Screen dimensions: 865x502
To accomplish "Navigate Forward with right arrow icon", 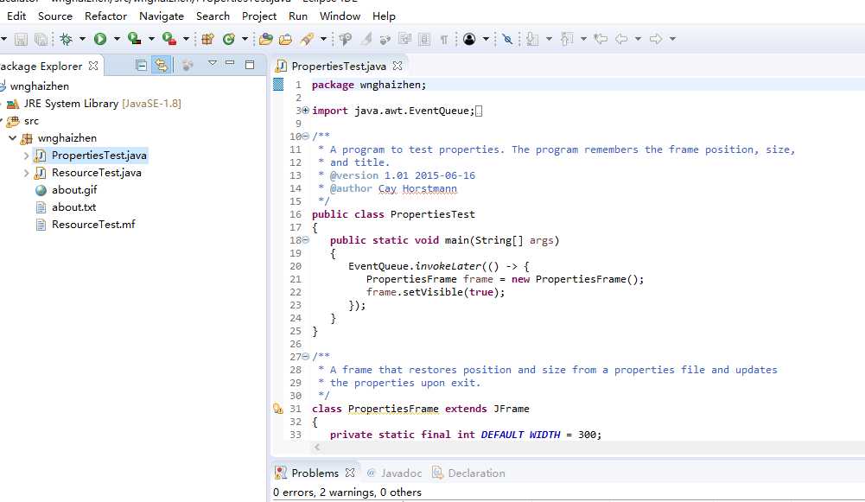I will tap(656, 39).
